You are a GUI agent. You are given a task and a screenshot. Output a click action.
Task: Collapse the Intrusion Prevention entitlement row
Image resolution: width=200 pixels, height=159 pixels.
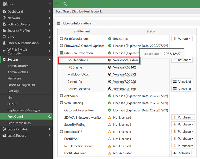(x=61, y=53)
